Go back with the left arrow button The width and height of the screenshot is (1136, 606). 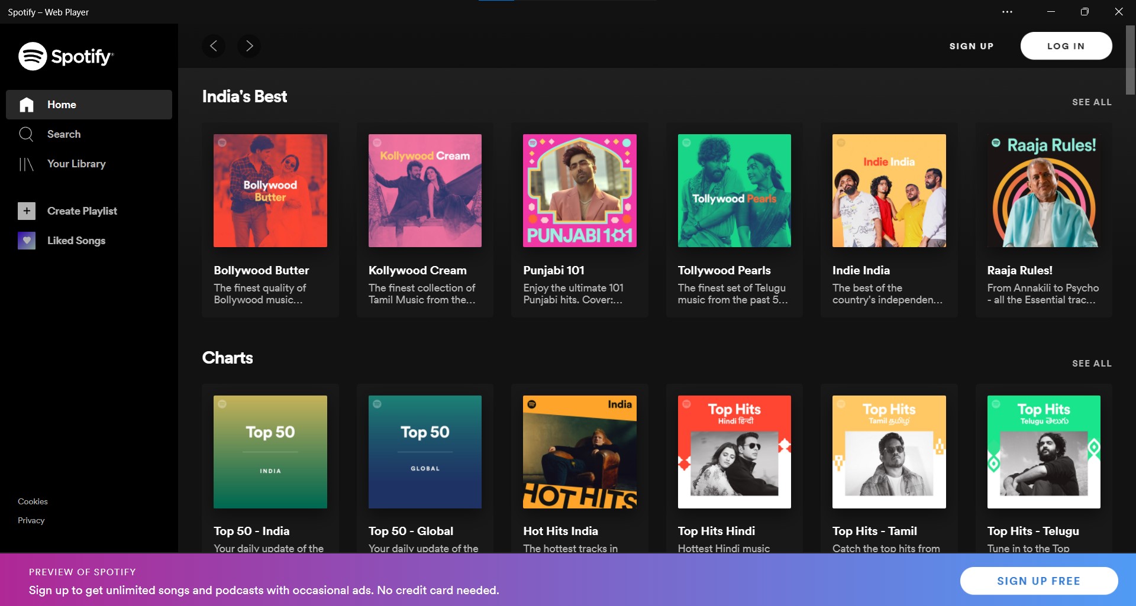click(x=214, y=46)
